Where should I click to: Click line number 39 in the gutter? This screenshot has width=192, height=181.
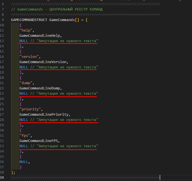pos(2,178)
